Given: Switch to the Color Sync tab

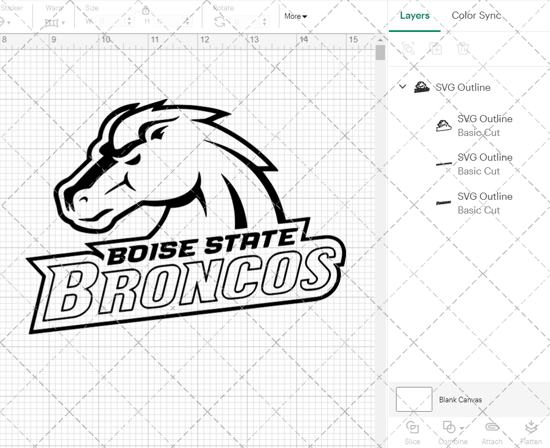Looking at the screenshot, I should coord(476,15).
